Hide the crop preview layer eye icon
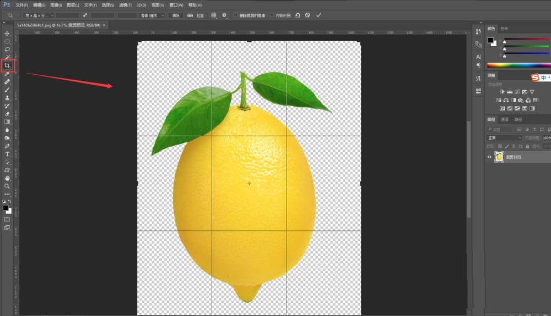Image resolution: width=551 pixels, height=316 pixels. pyautogui.click(x=489, y=157)
